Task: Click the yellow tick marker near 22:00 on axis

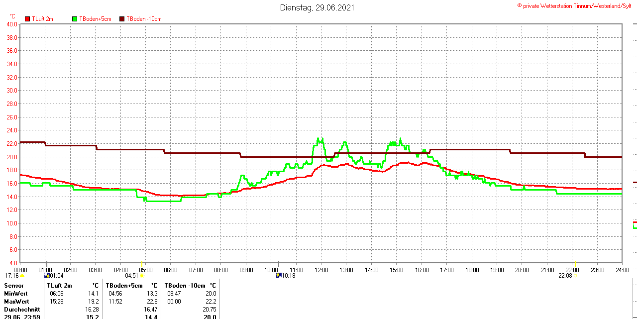Action: (x=575, y=263)
